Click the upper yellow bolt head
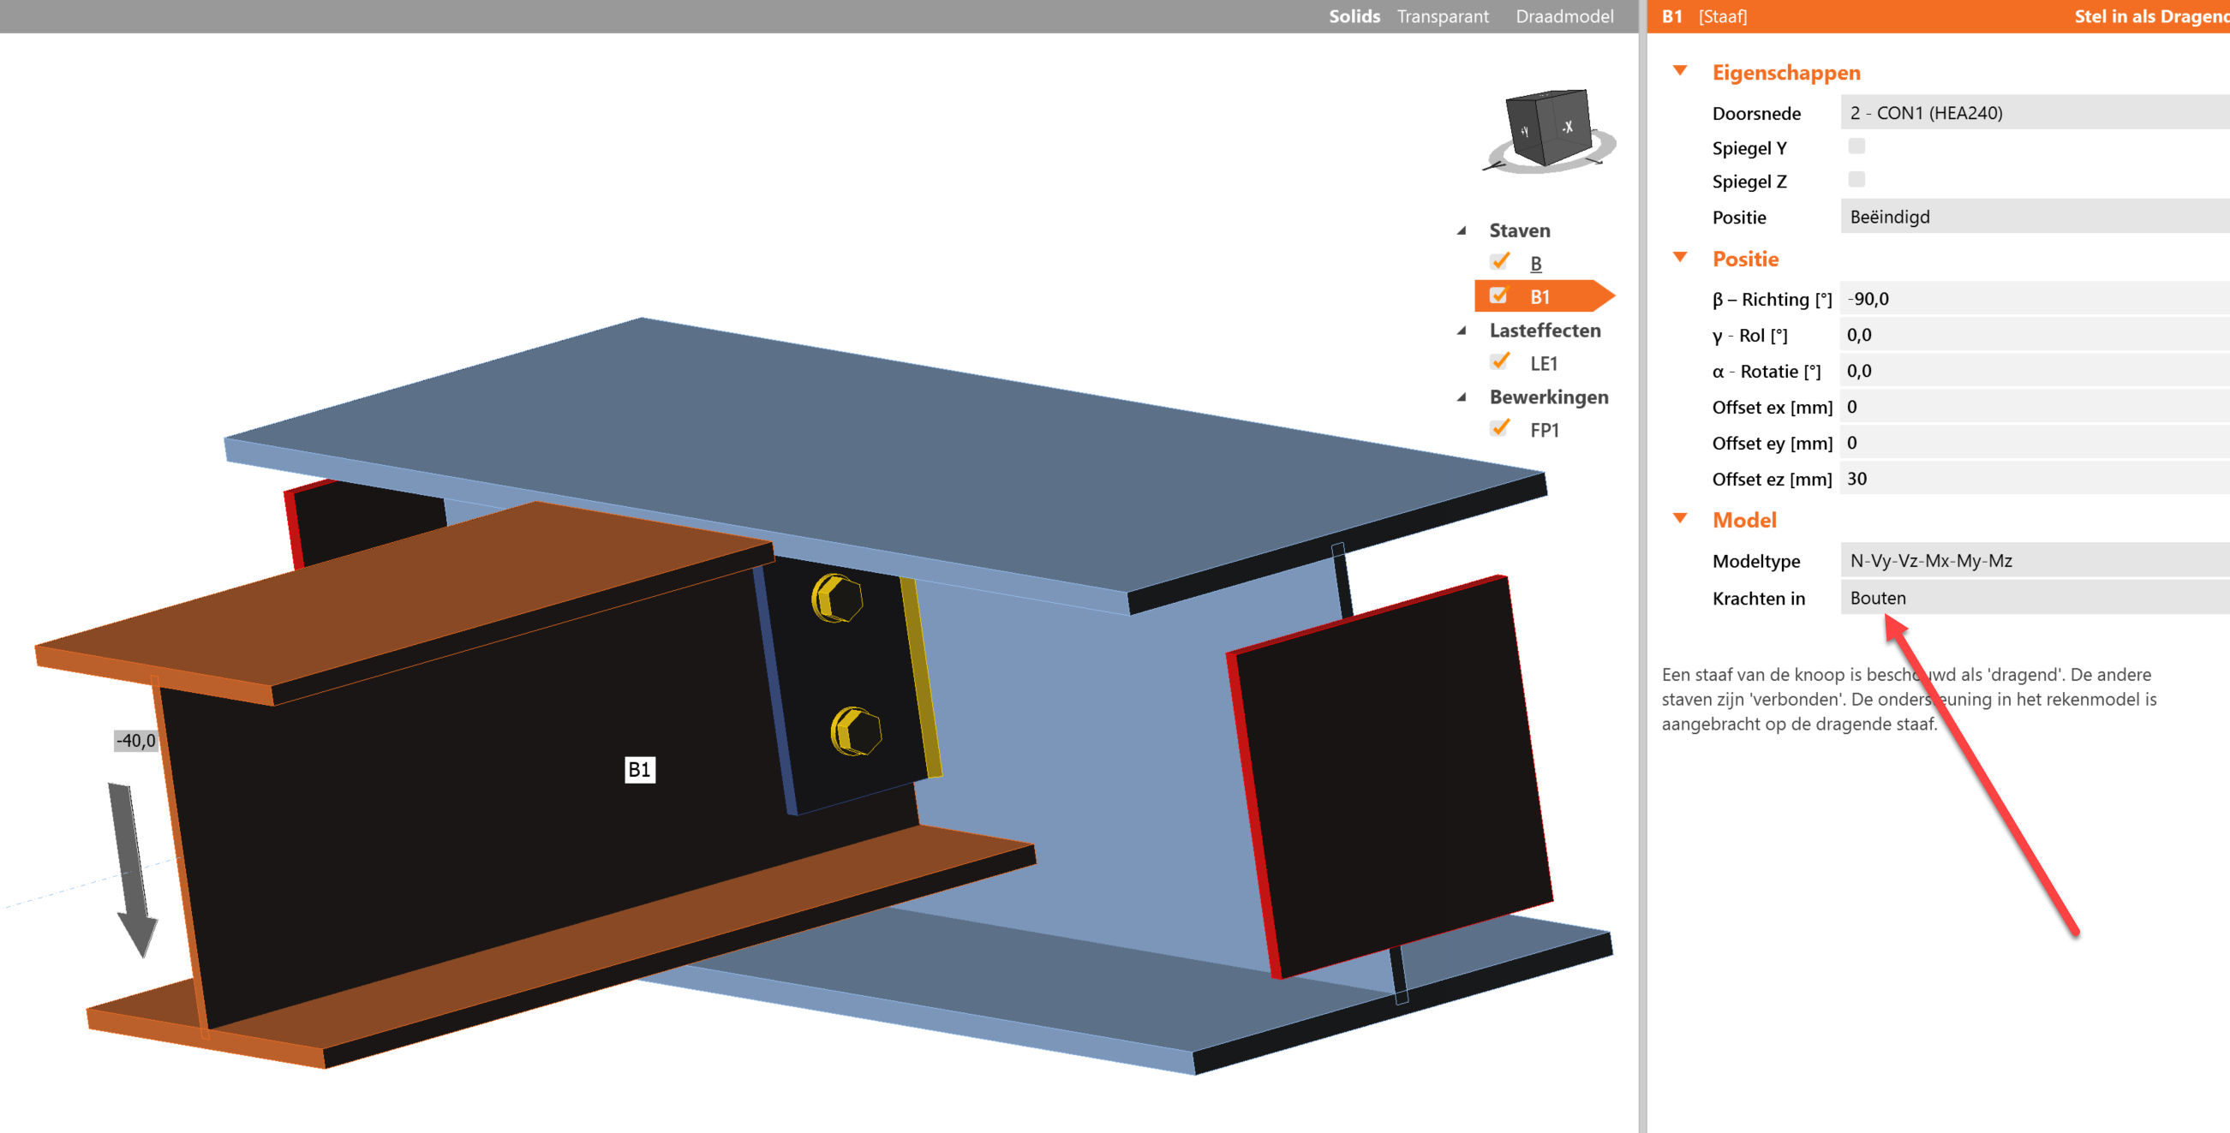 (x=836, y=599)
